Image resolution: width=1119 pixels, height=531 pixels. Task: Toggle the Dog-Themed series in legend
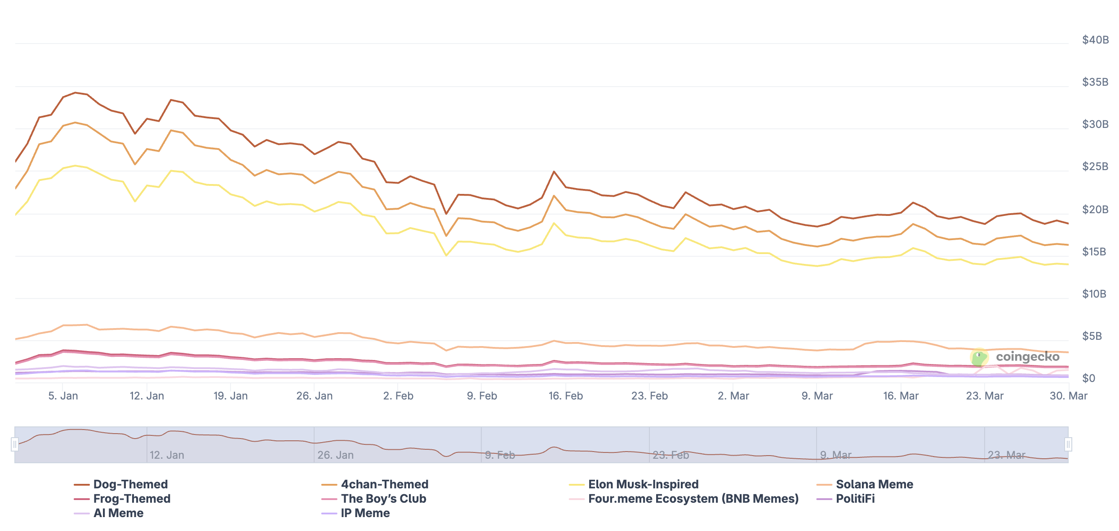tap(130, 484)
